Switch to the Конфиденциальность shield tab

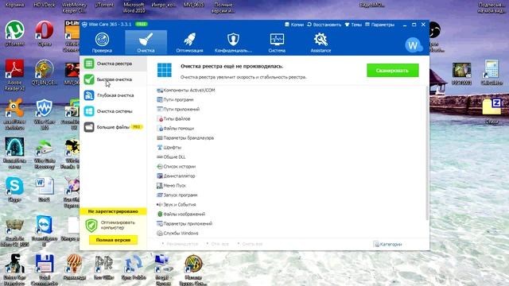(x=233, y=42)
